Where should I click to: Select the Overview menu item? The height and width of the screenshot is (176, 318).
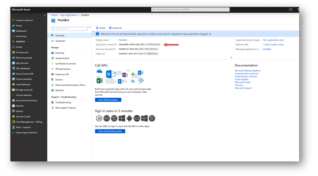(x=69, y=35)
